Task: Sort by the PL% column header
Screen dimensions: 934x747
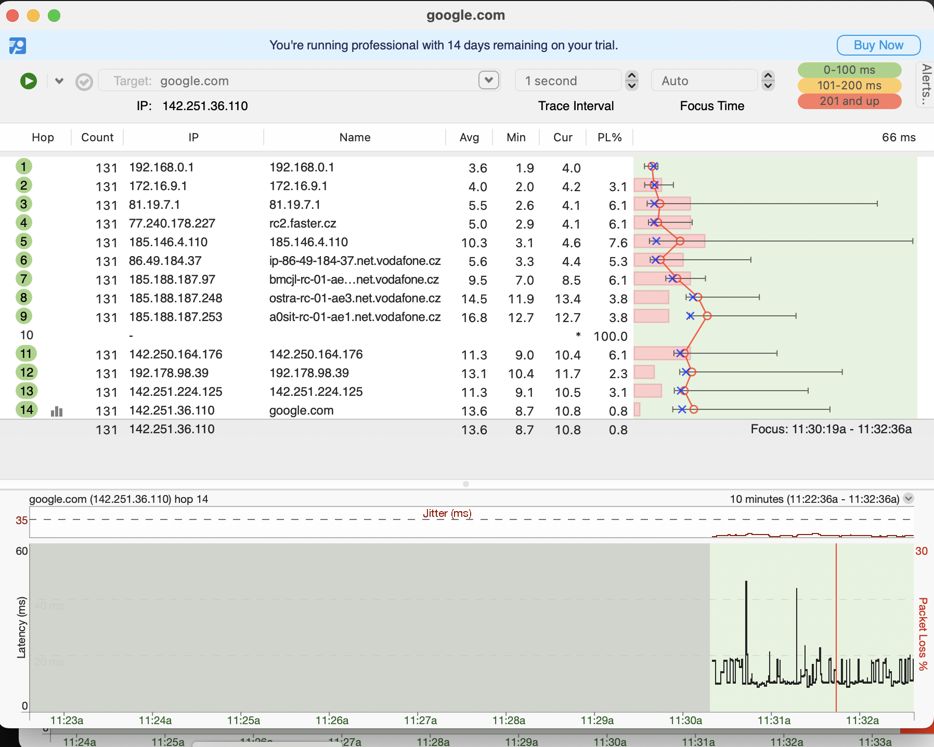Action: click(x=609, y=138)
